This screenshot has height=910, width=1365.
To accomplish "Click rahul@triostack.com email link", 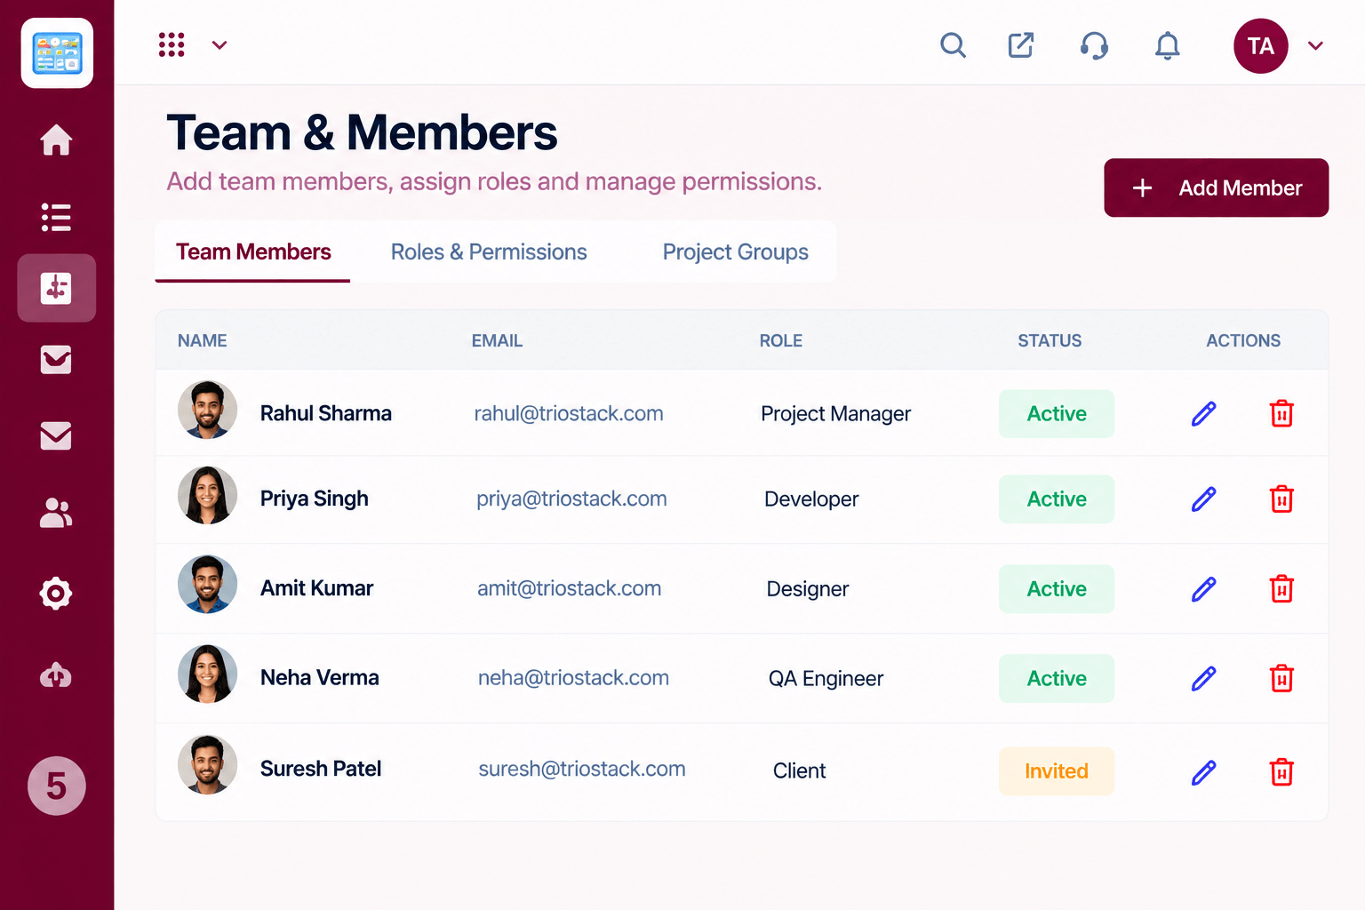I will click(x=569, y=413).
